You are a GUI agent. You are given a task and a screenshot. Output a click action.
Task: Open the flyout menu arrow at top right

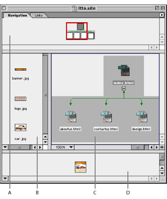pos(162,15)
